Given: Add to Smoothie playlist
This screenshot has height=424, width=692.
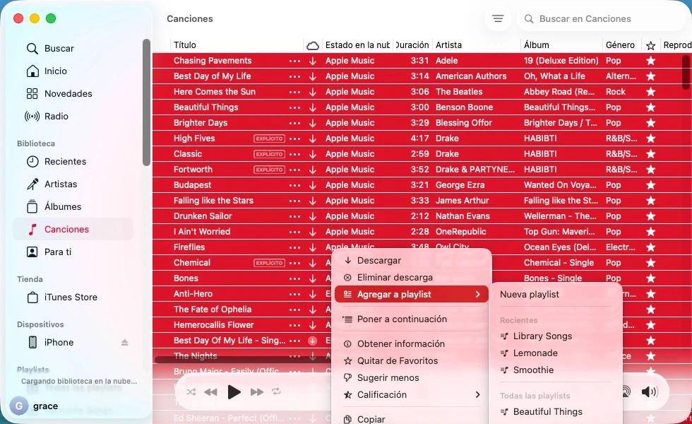Looking at the screenshot, I should 556,370.
